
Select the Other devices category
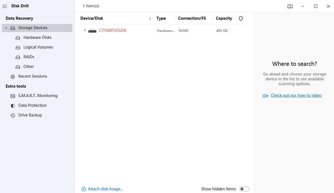pyautogui.click(x=29, y=67)
